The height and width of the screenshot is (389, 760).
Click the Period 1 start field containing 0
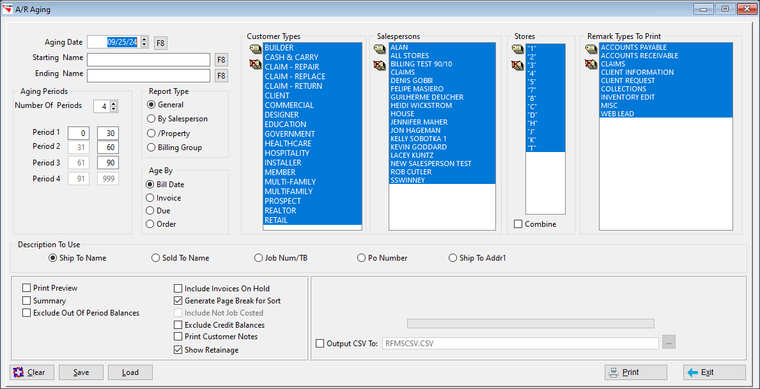pyautogui.click(x=79, y=133)
